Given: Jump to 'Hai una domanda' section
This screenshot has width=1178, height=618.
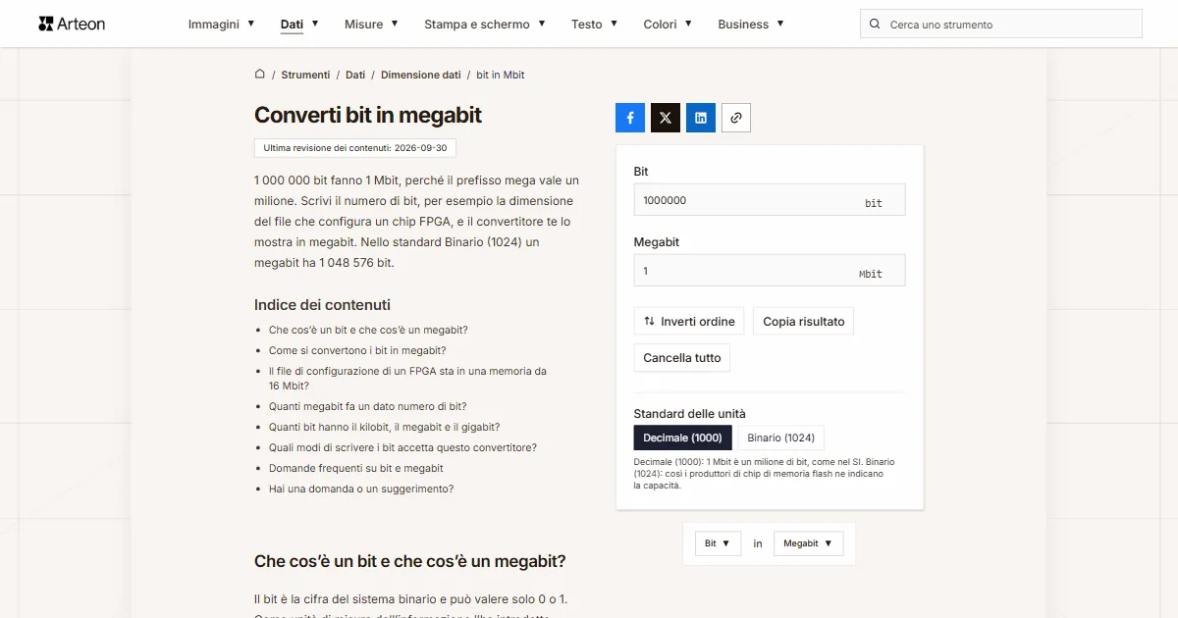Looking at the screenshot, I should [361, 489].
